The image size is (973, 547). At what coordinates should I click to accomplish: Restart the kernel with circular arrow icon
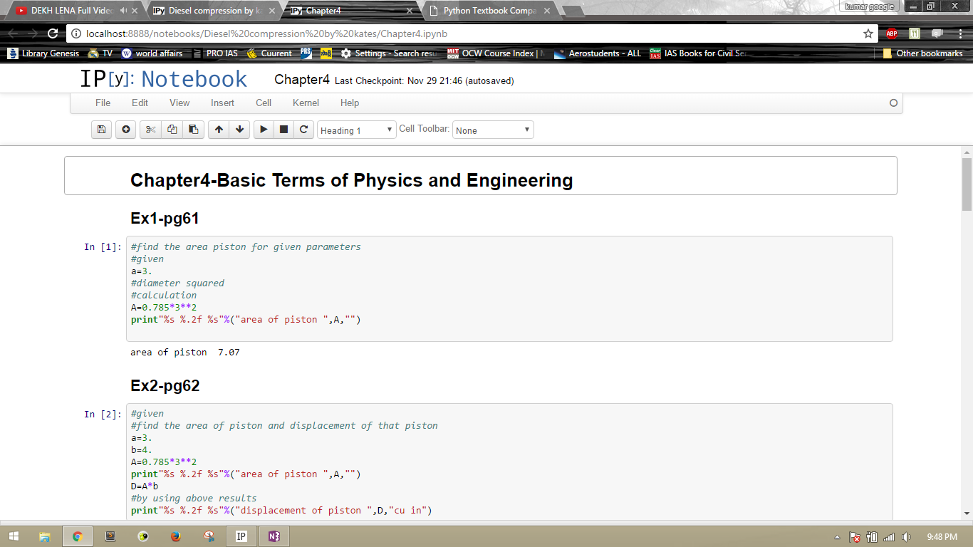(x=303, y=130)
